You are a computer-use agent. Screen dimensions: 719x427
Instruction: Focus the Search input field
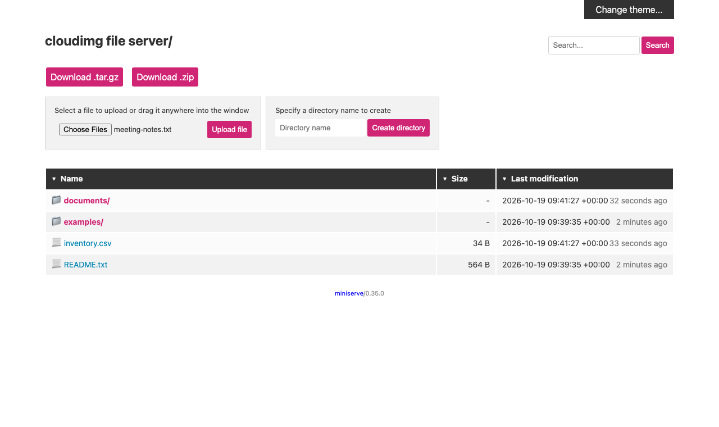coord(594,45)
